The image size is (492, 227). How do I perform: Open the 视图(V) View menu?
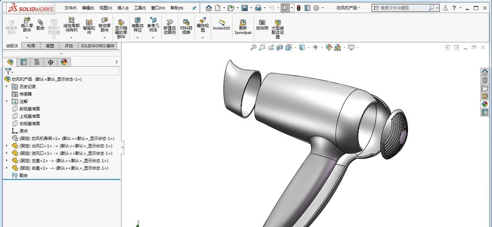pos(105,8)
